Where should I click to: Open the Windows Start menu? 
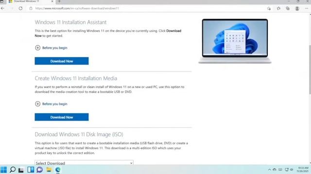coord(3,170)
